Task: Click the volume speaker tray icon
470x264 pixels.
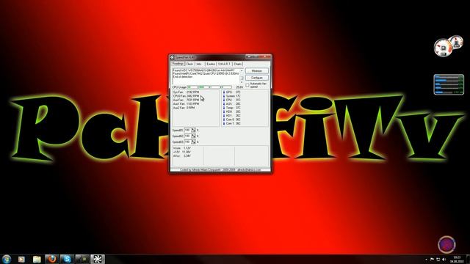Action: [444, 260]
